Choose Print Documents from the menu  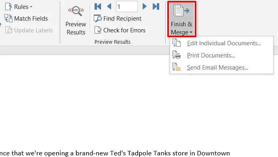(221, 55)
